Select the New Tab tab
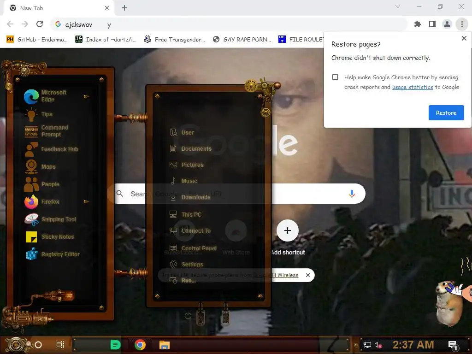The height and width of the screenshot is (354, 472). [x=59, y=8]
